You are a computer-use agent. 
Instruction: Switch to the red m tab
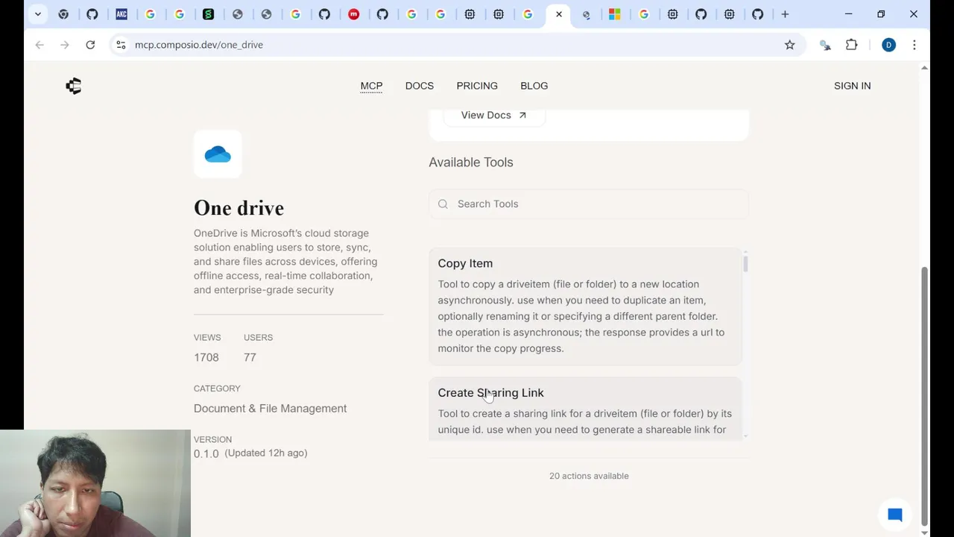(353, 14)
